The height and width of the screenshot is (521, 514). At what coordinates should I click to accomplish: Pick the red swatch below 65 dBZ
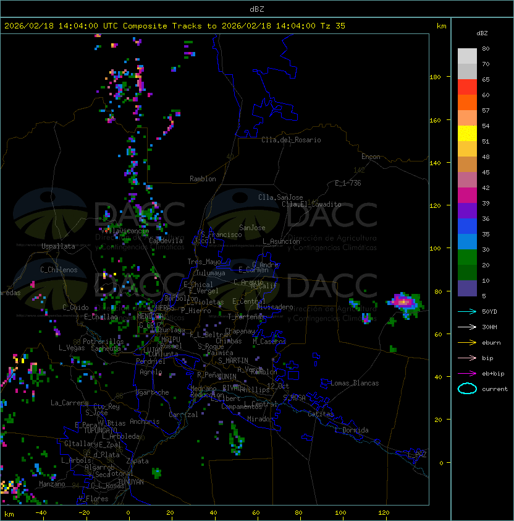[x=467, y=87]
